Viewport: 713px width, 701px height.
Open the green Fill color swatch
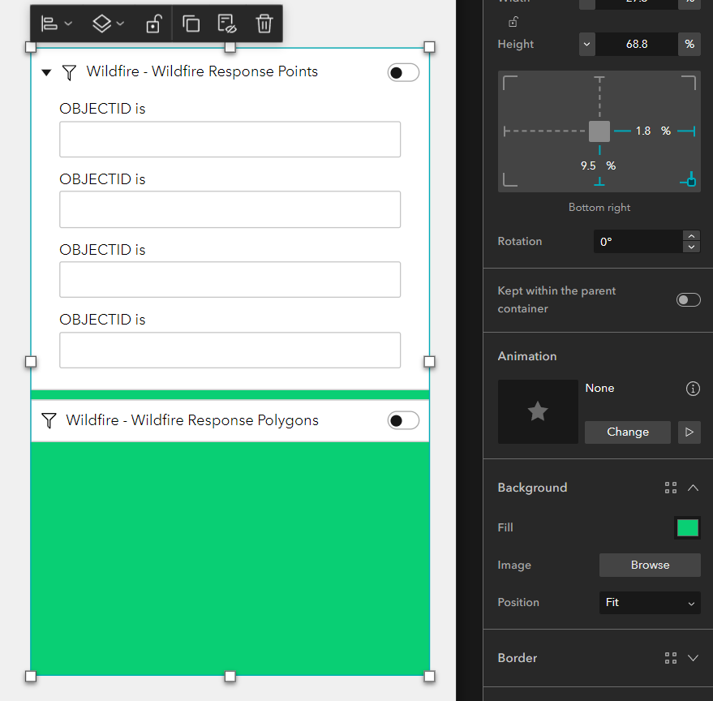click(x=688, y=528)
